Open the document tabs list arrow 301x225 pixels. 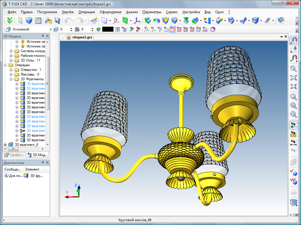[282, 37]
